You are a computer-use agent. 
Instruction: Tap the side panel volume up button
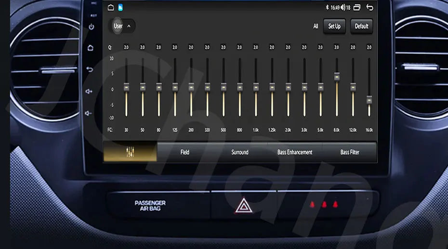[89, 92]
